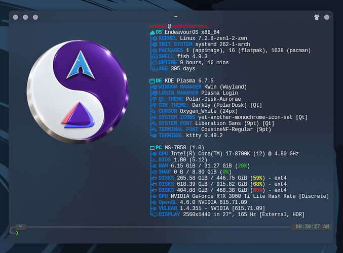Click the font icon beside TERMINAL FONT
The image size is (343, 253).
(155, 130)
